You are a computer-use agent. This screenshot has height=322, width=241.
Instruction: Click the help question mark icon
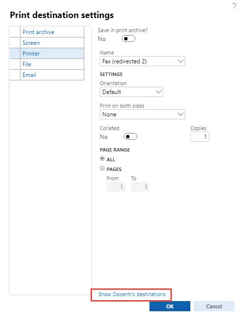pyautogui.click(x=234, y=6)
